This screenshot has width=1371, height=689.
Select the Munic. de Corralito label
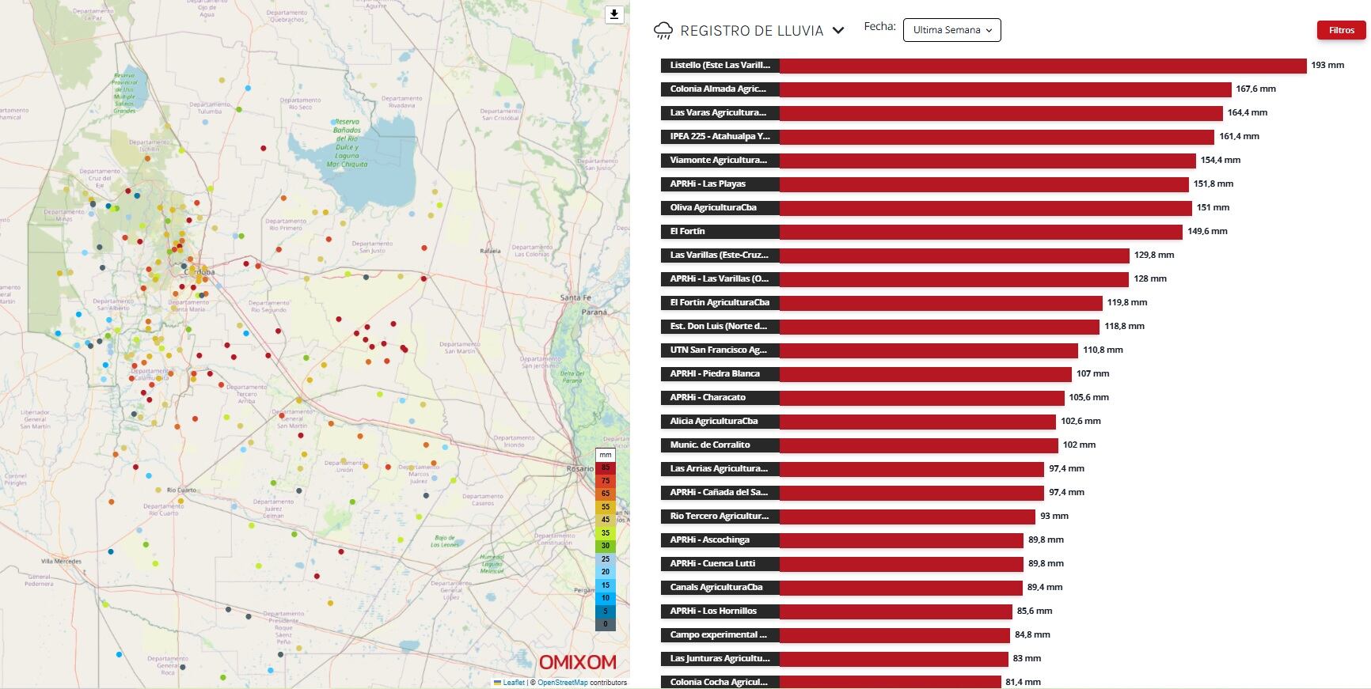click(x=720, y=445)
